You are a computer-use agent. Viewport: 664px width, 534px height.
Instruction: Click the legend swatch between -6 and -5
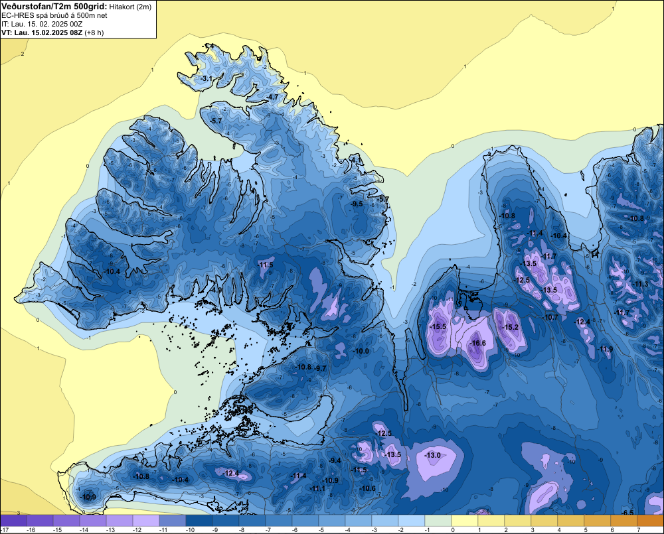click(305, 521)
